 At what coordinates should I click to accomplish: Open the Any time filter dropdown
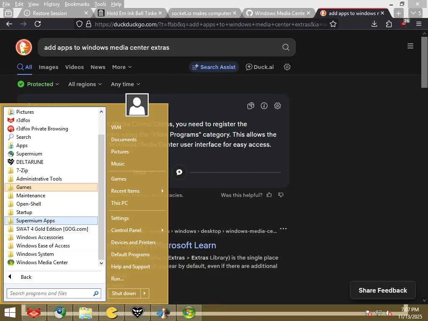125,84
